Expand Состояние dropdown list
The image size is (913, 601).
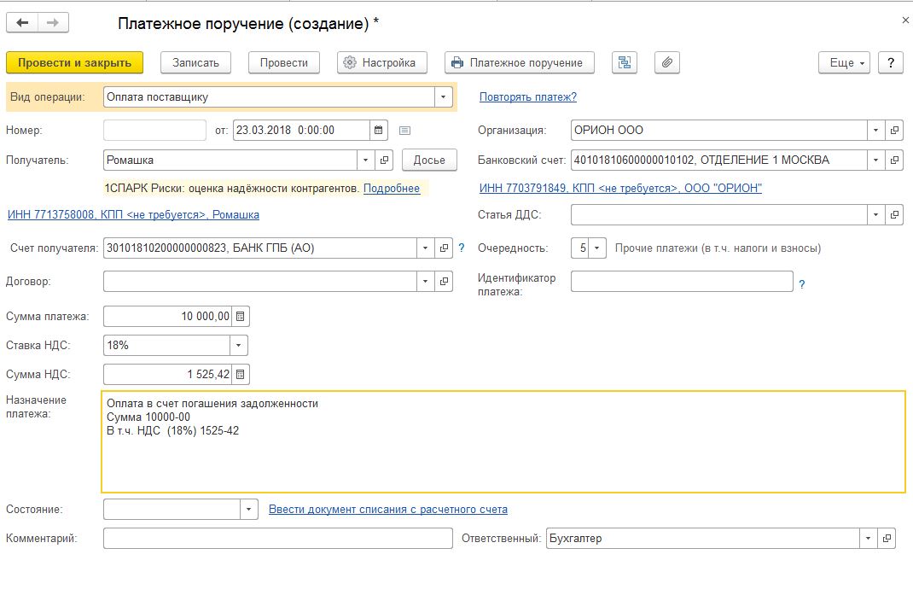248,510
